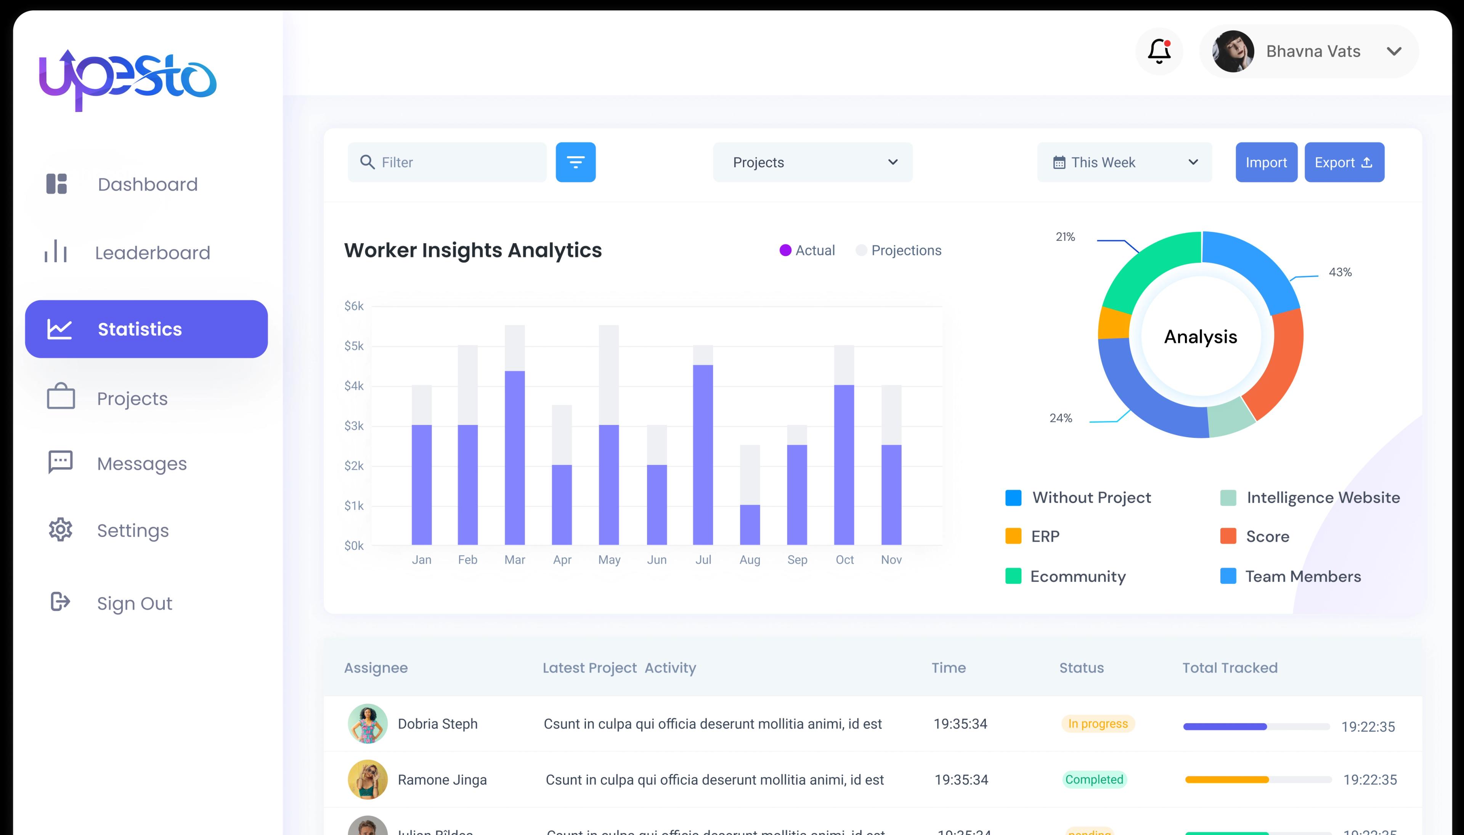Screen dimensions: 1464x835
Task: Click the Worker Insights Analytics title
Action: [473, 250]
